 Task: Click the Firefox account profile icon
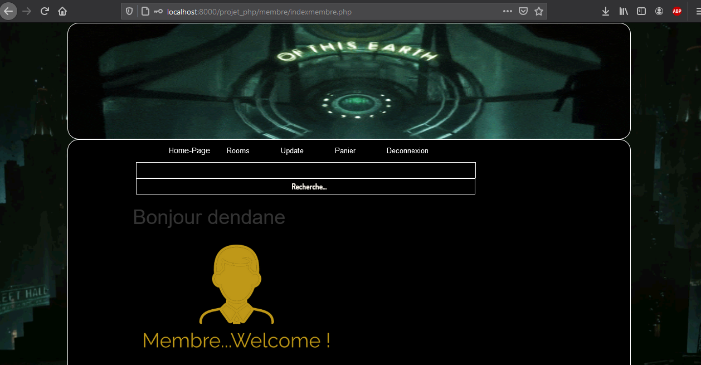[x=659, y=11]
